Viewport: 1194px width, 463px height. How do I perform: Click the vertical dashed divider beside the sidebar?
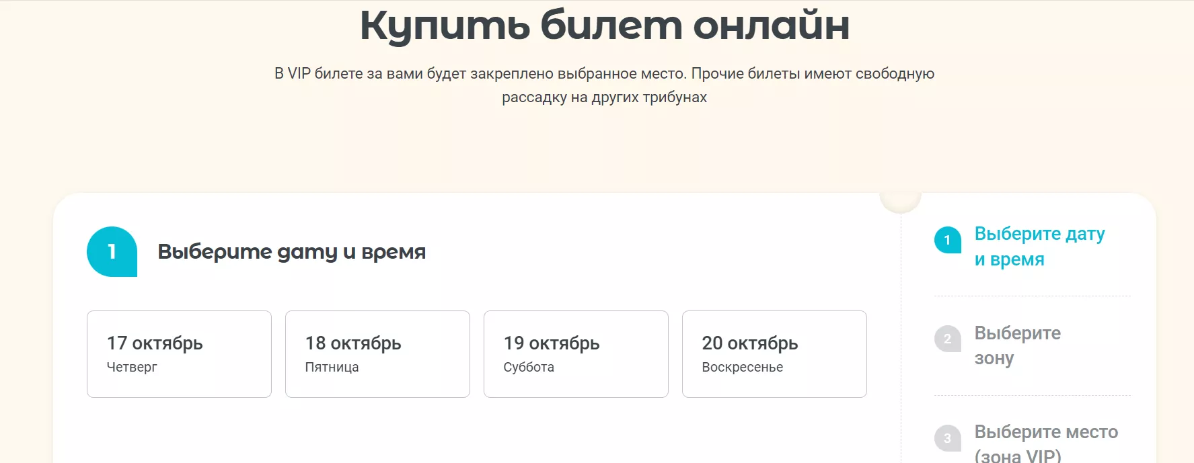pos(901,336)
